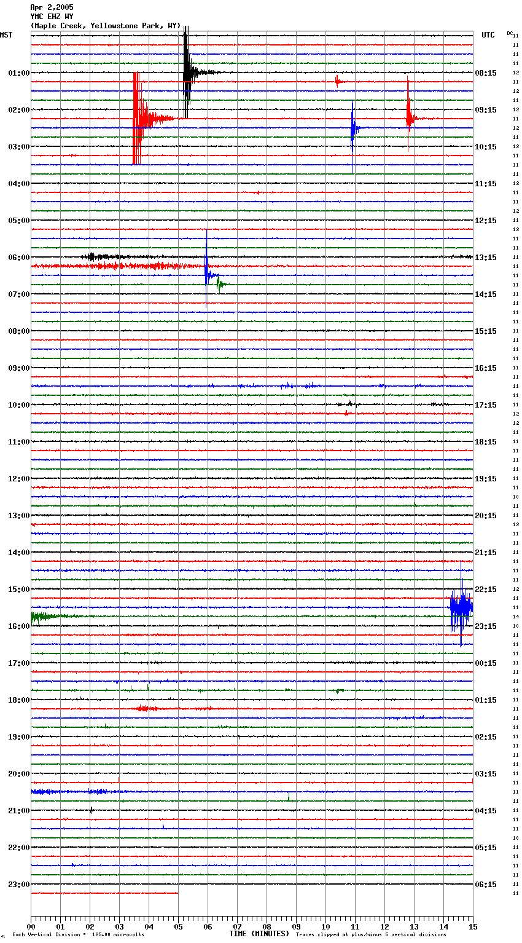
Task: Click the end of the final red trace after 23:00
Action: (177, 893)
